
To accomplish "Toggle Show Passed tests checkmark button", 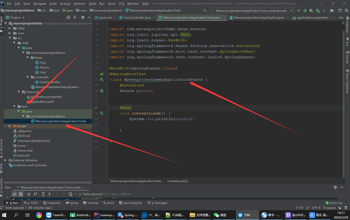I will [x=14, y=194].
